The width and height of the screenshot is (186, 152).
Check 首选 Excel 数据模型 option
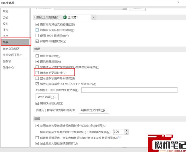(37, 138)
